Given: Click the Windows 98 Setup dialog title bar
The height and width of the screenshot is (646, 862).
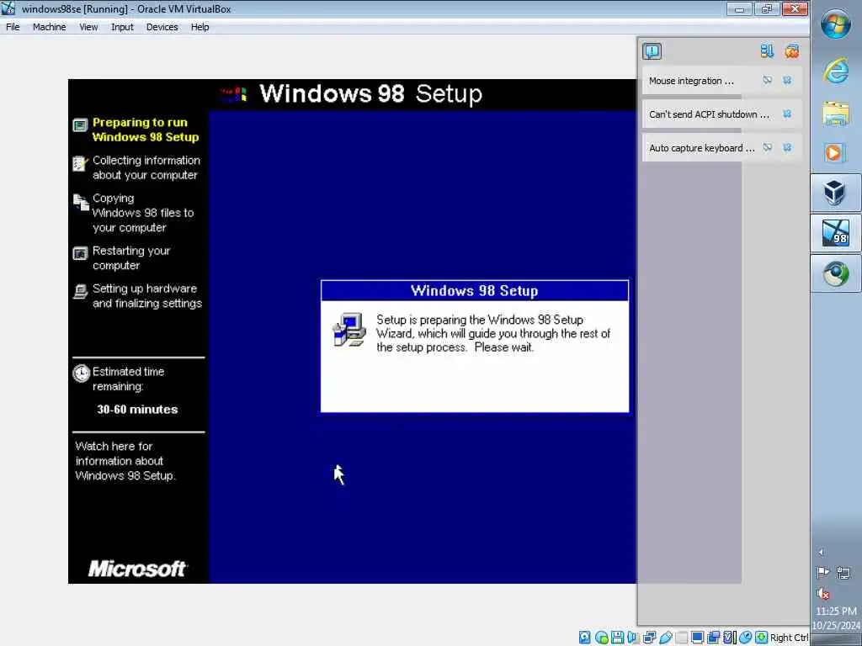Looking at the screenshot, I should [475, 290].
